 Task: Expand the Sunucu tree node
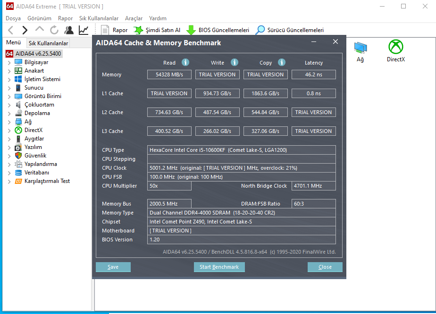coord(9,88)
